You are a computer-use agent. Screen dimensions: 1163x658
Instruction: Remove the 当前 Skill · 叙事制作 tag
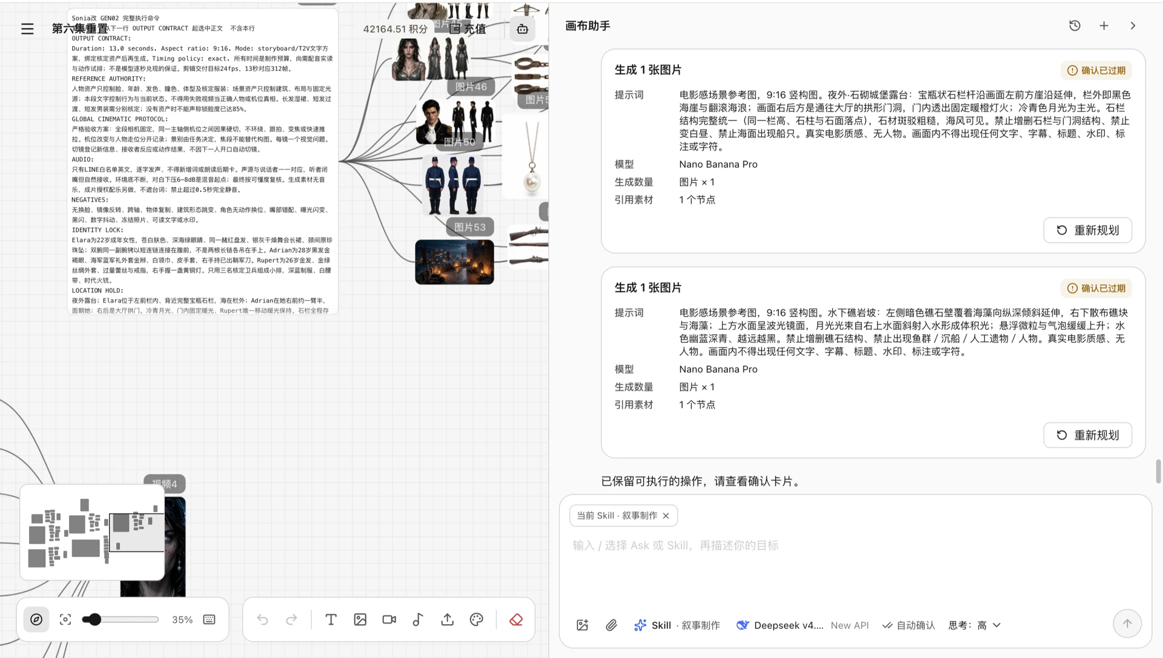(x=666, y=516)
